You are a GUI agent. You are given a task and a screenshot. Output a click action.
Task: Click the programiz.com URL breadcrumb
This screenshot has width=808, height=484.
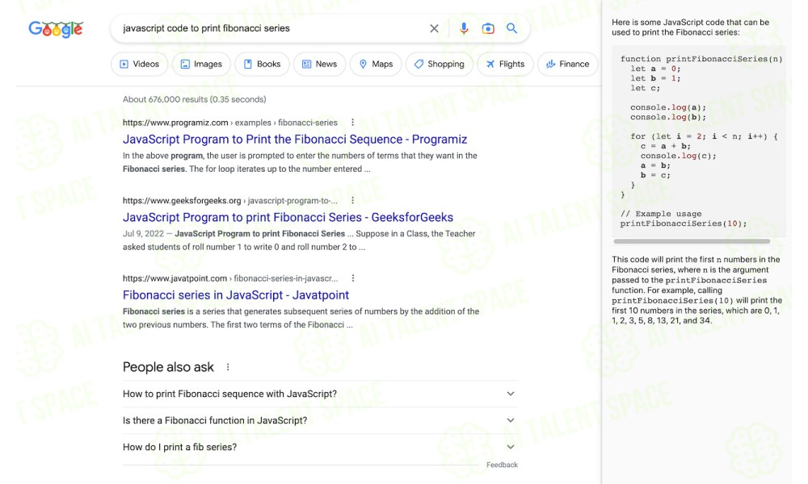point(229,123)
